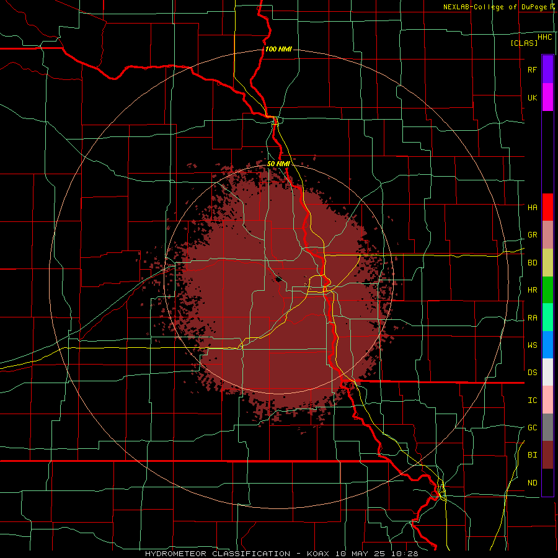Select the GC gray legend swatch
Screen dimensions: 558x558
[x=547, y=427]
